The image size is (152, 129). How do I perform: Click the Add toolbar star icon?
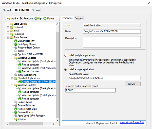[x=9, y=19]
